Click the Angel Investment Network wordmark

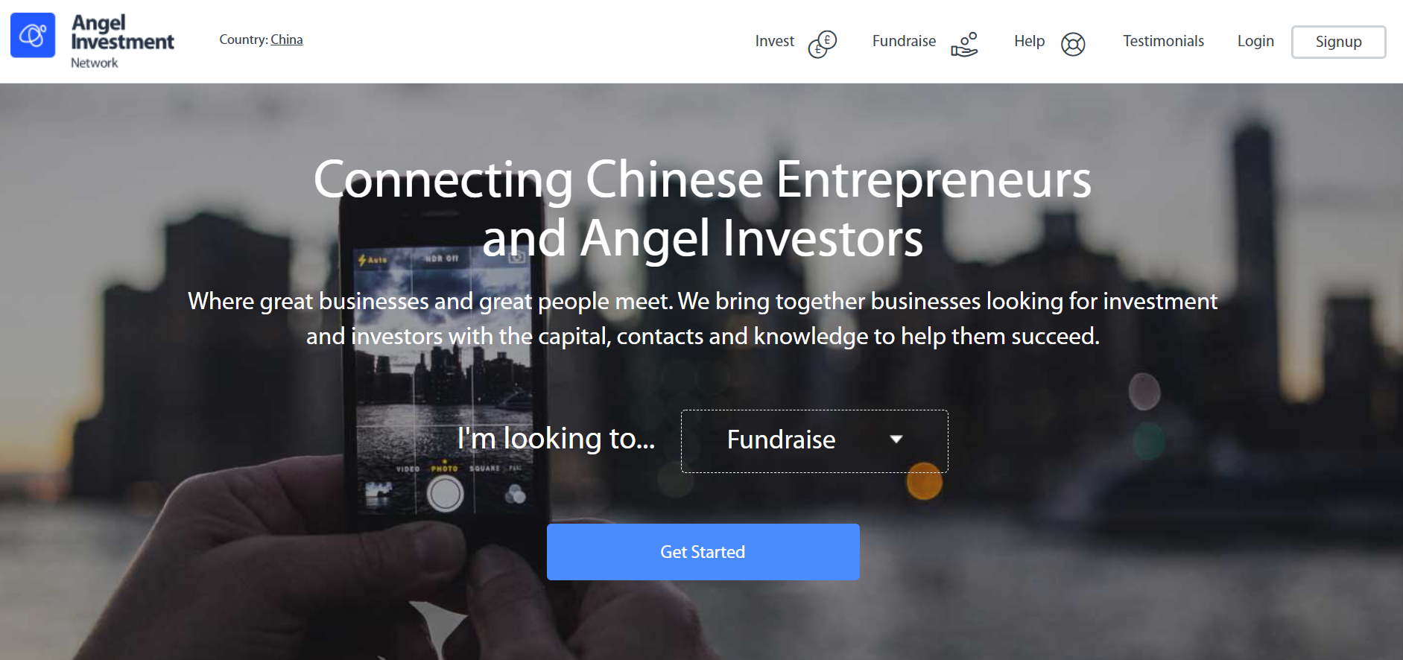pyautogui.click(x=122, y=42)
